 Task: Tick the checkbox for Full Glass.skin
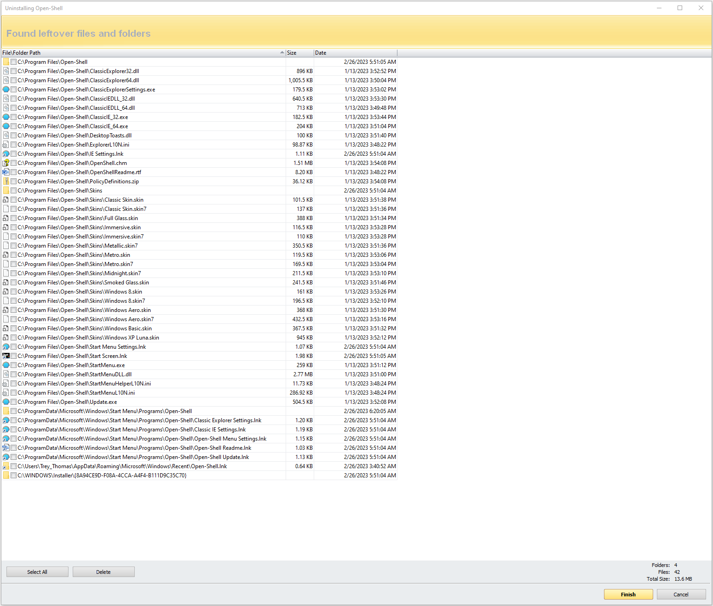(14, 218)
